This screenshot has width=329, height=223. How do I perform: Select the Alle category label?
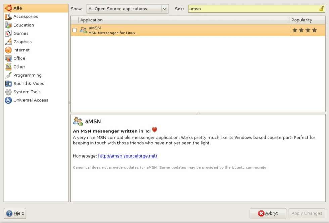(18, 8)
